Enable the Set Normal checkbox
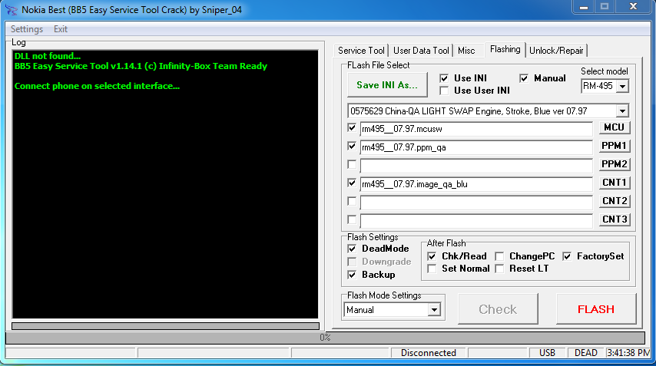Image resolution: width=656 pixels, height=366 pixels. (432, 269)
